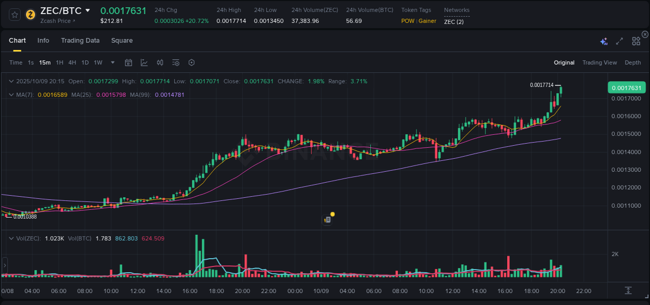Open the indicator list settings icon

coord(176,62)
